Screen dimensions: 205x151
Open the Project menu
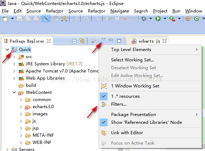[160, 11]
